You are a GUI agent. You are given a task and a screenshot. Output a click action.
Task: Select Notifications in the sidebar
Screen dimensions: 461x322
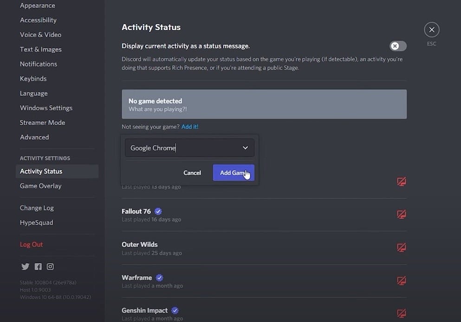(x=39, y=64)
